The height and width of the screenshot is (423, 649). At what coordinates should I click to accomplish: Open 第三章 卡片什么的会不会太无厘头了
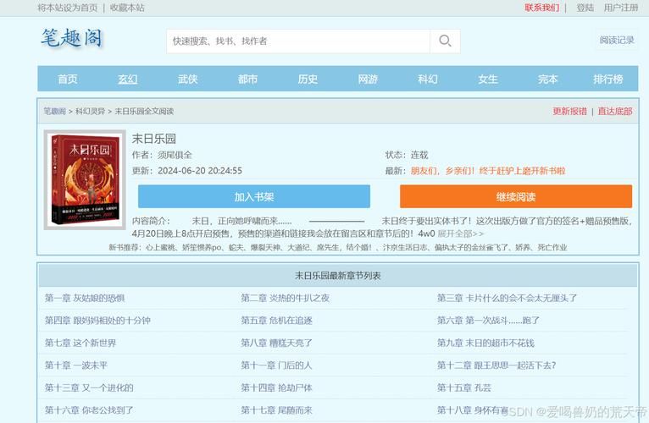pyautogui.click(x=507, y=298)
